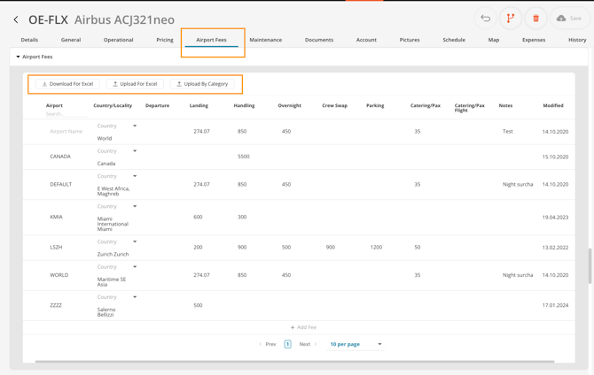Open the Pricing tab
594x375 pixels.
coord(165,40)
